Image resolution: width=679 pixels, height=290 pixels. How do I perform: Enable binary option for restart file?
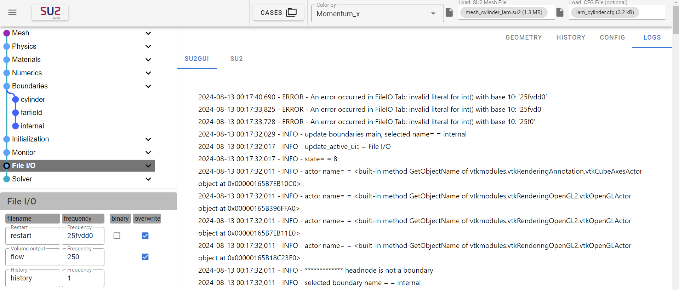coord(117,236)
